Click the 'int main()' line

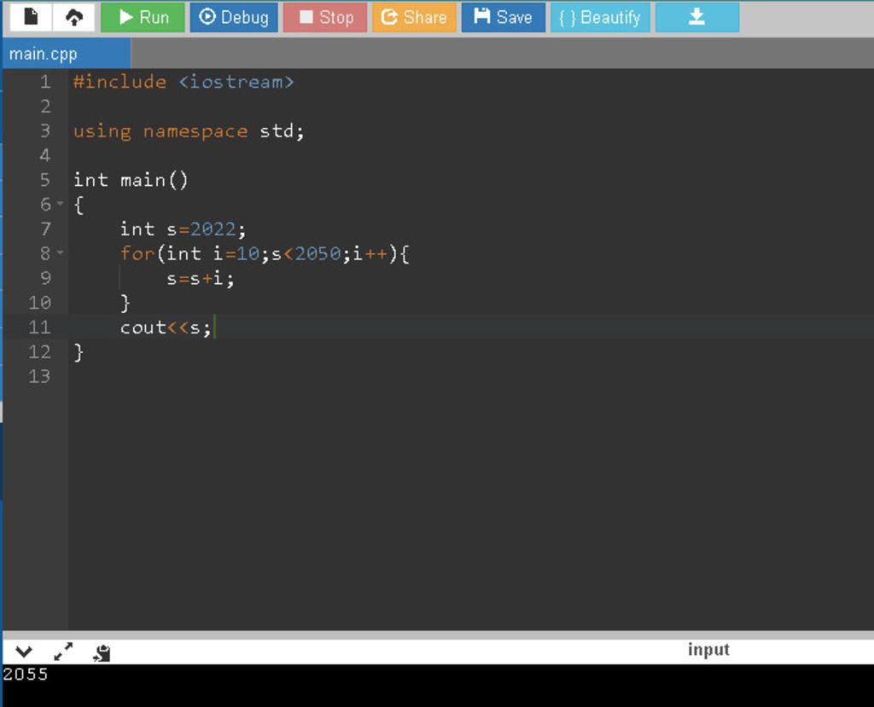(131, 181)
